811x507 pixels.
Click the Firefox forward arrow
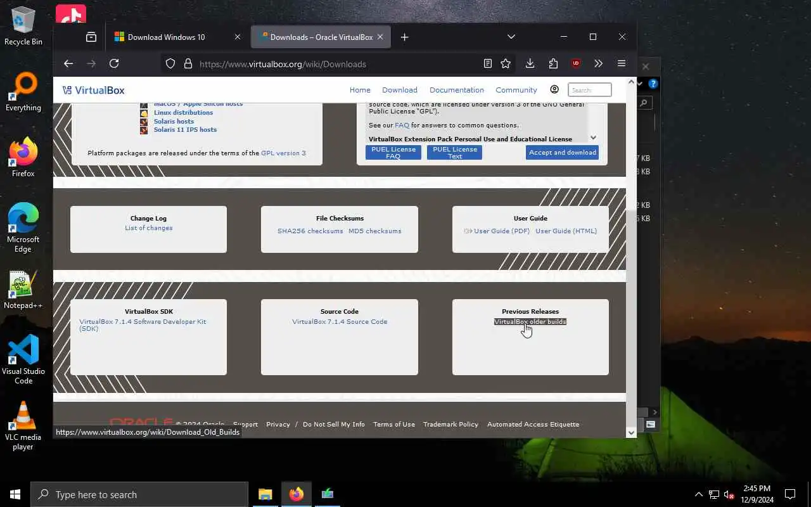[91, 63]
